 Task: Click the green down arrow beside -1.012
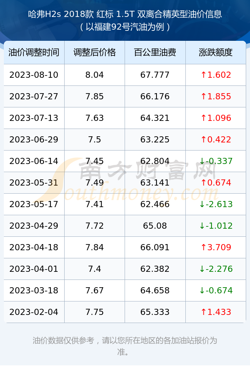coord(202,226)
